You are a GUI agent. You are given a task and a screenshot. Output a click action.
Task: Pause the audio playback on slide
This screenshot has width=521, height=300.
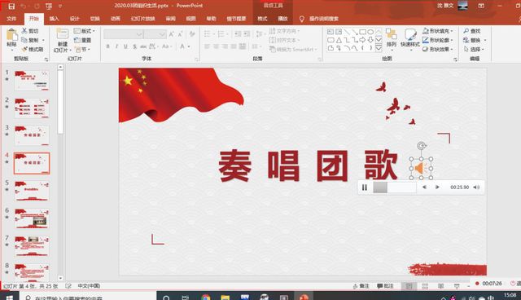pyautogui.click(x=365, y=187)
